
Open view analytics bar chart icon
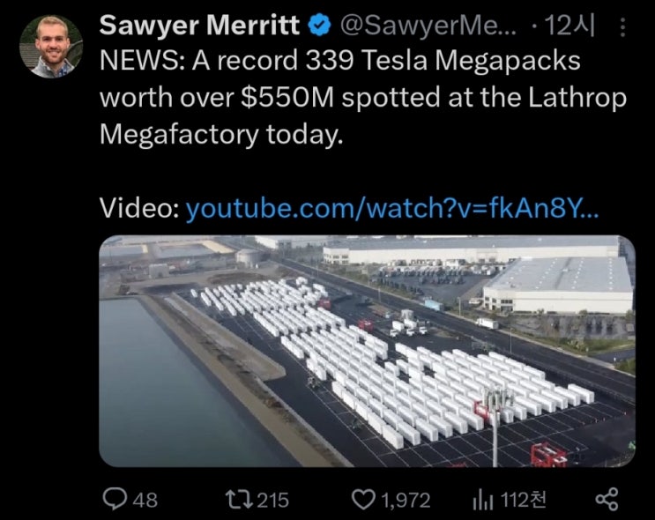[482, 500]
